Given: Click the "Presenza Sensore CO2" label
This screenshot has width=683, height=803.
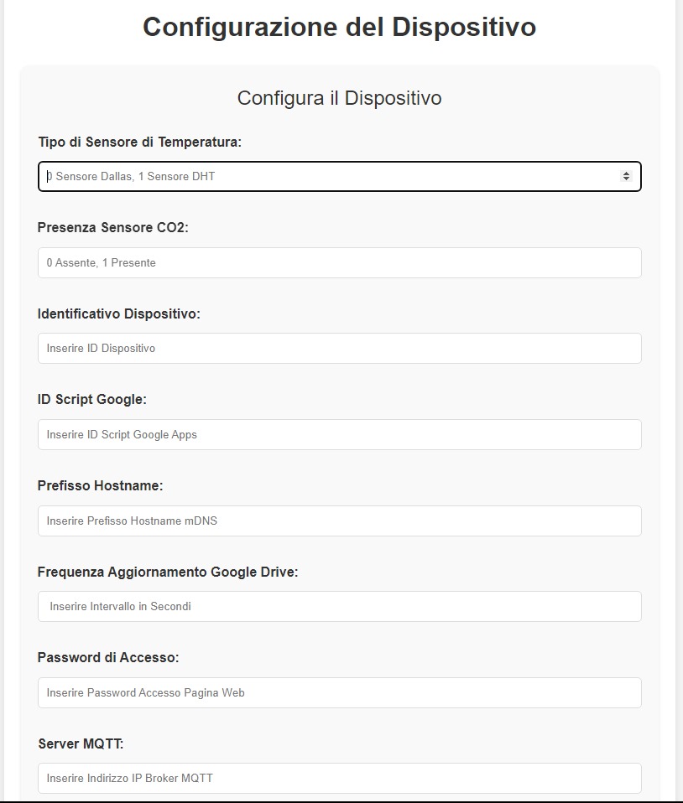Looking at the screenshot, I should [x=113, y=227].
